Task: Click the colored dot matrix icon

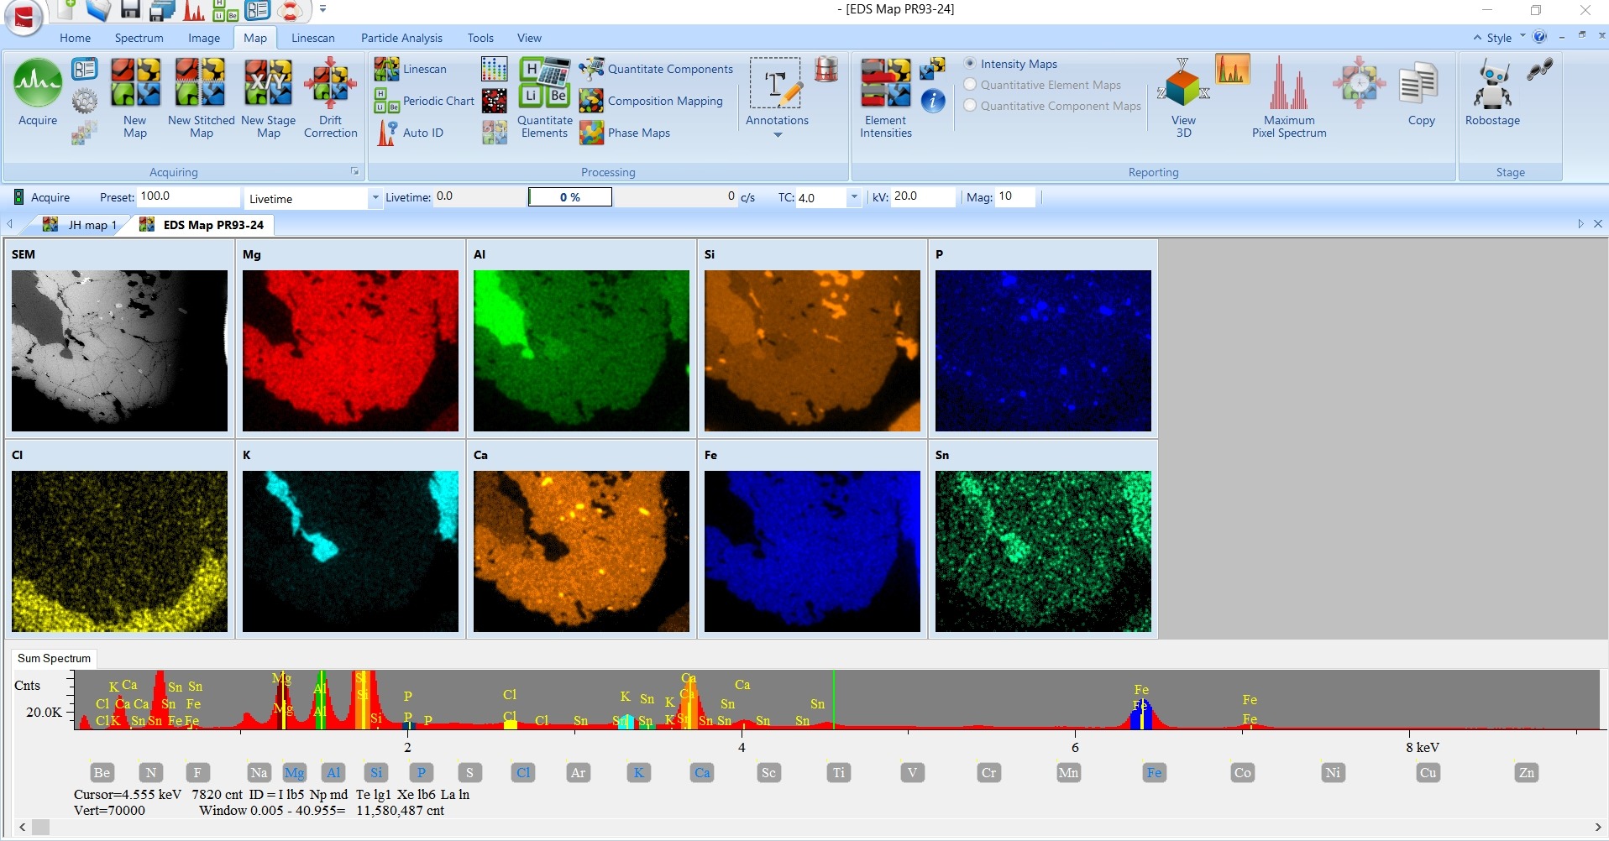Action: 494,69
